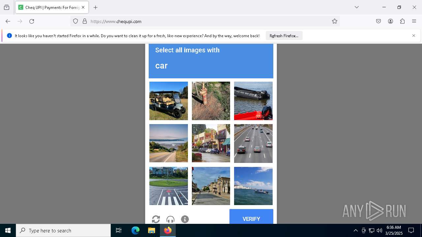
Task: Select the golf cart image tile
Action: click(x=168, y=101)
